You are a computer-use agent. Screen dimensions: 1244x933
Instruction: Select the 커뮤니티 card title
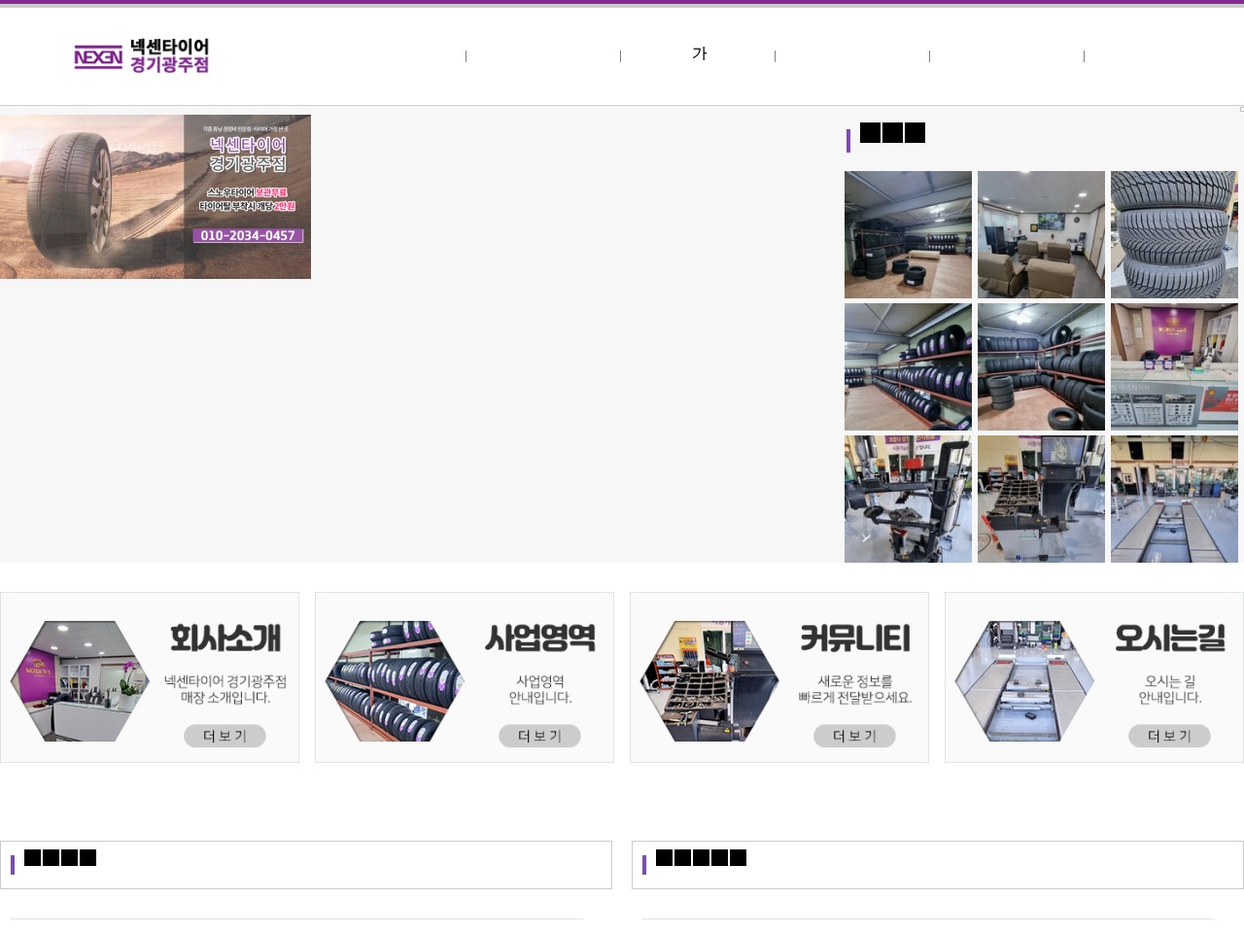pyautogui.click(x=855, y=639)
